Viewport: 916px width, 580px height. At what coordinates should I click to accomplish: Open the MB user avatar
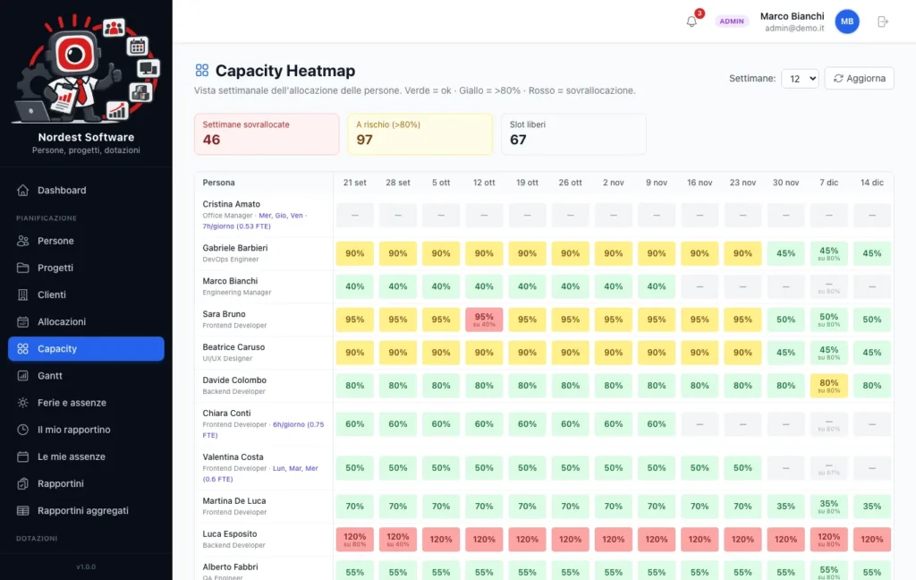point(847,21)
